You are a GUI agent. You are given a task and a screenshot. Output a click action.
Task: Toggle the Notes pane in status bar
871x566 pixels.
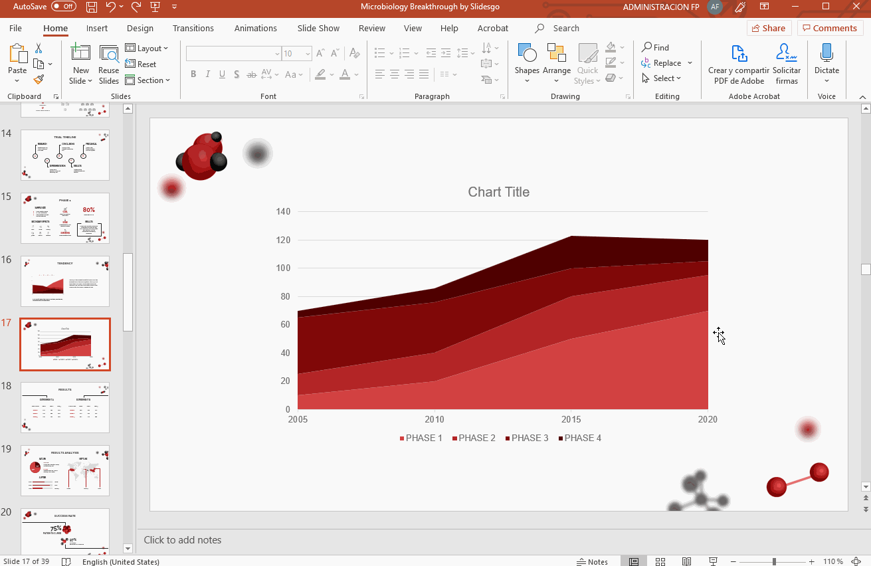click(593, 561)
